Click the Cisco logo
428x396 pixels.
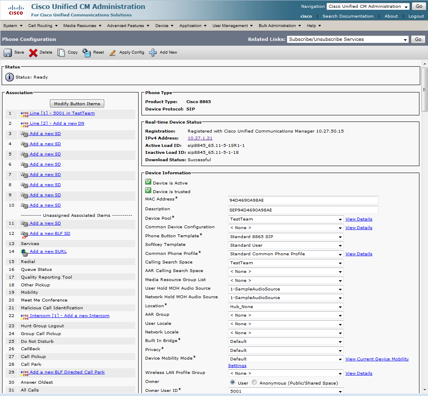(16, 10)
